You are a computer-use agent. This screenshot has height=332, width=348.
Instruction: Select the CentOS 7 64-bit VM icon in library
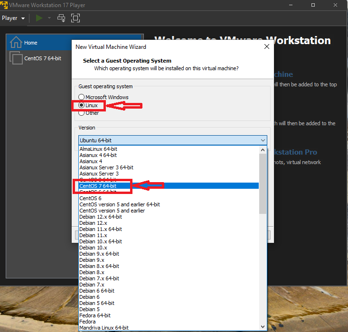(16, 58)
